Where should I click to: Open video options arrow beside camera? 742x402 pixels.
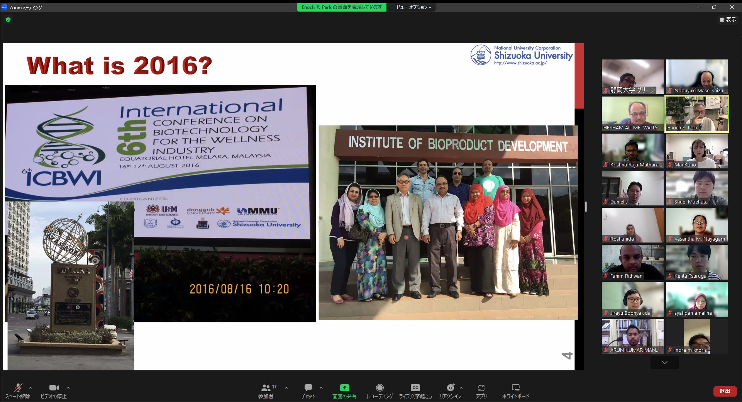pos(68,387)
